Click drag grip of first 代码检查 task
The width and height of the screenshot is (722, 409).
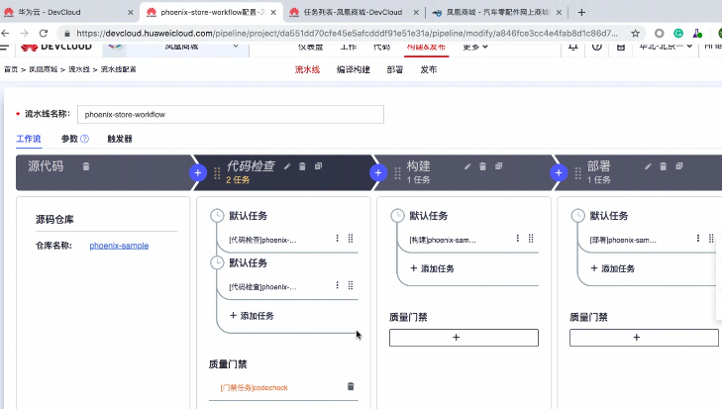(351, 238)
